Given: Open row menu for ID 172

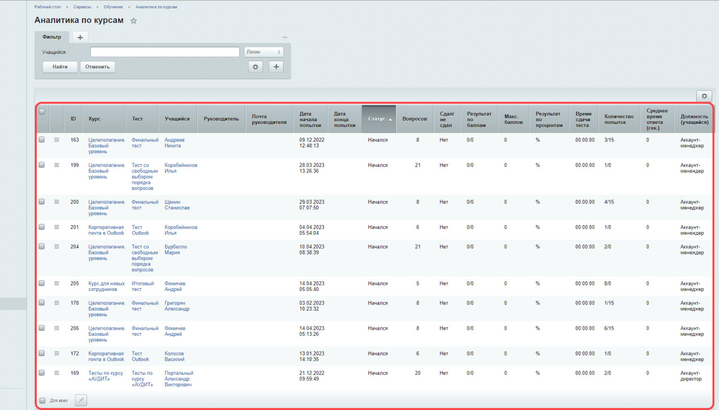Looking at the screenshot, I should click(x=57, y=353).
